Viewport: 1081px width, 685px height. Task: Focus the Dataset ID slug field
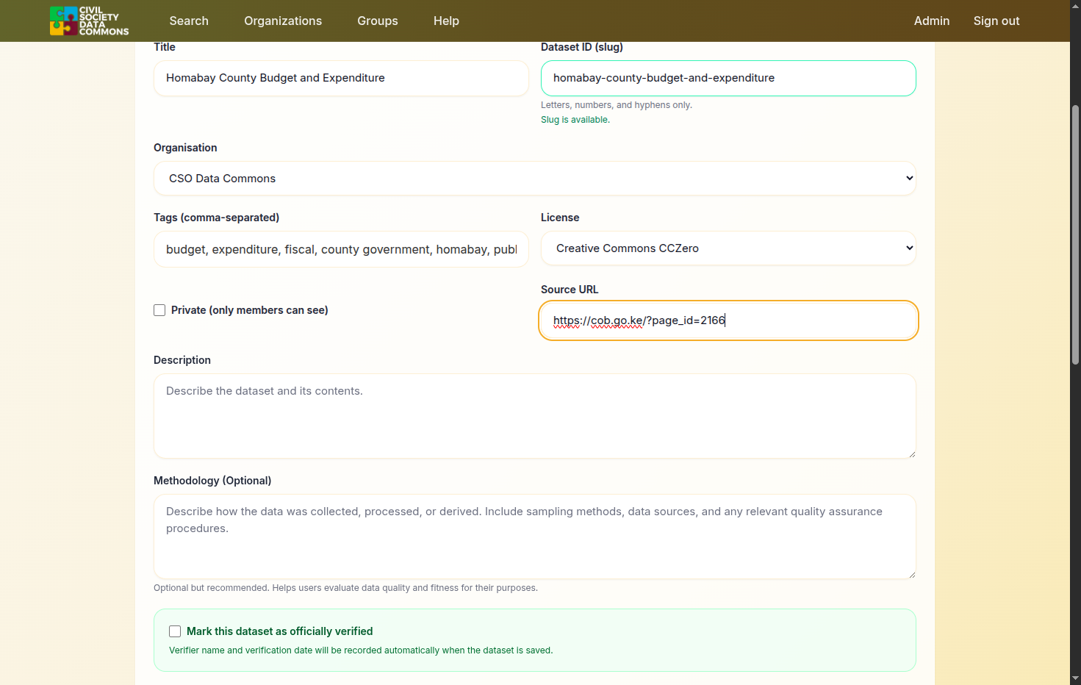tap(728, 78)
